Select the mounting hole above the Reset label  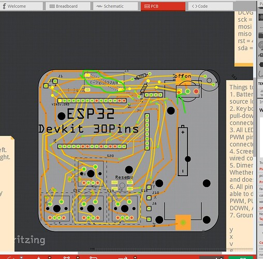[129, 169]
